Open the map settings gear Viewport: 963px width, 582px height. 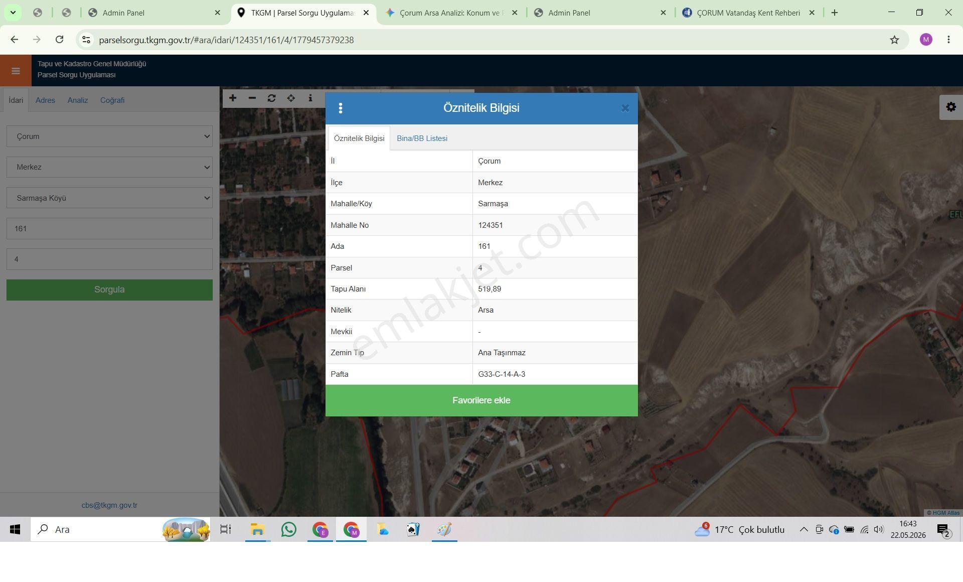coord(951,107)
